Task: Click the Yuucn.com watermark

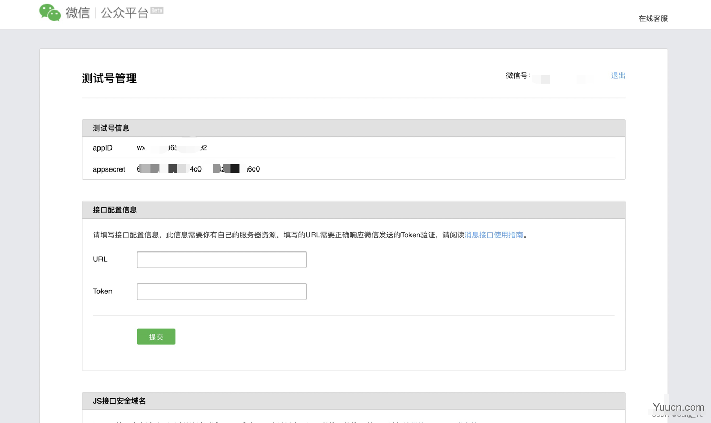Action: click(x=677, y=407)
